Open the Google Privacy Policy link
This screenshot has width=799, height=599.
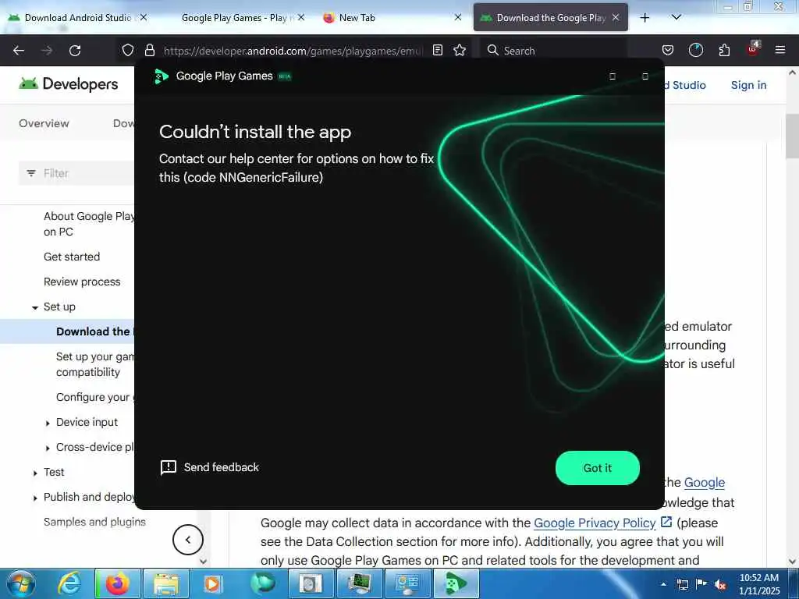[595, 523]
